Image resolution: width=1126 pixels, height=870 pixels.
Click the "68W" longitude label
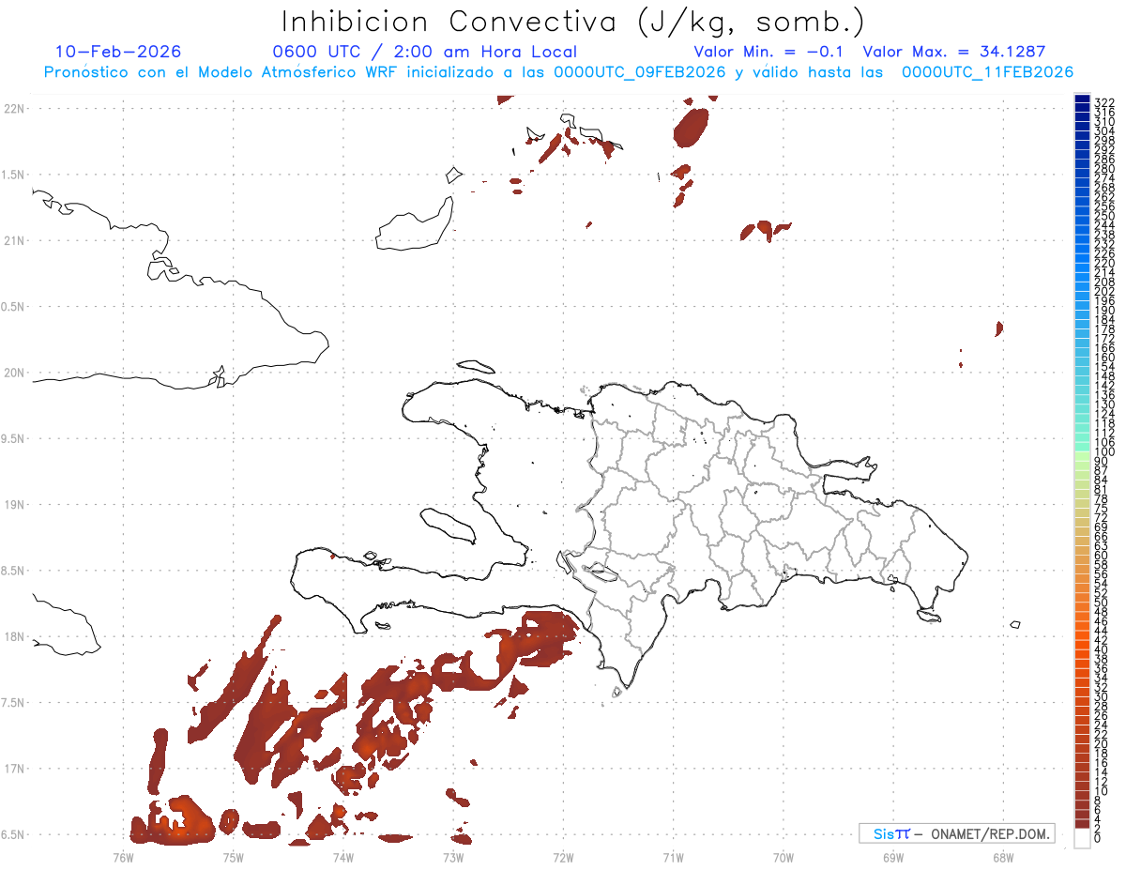coord(1002,857)
